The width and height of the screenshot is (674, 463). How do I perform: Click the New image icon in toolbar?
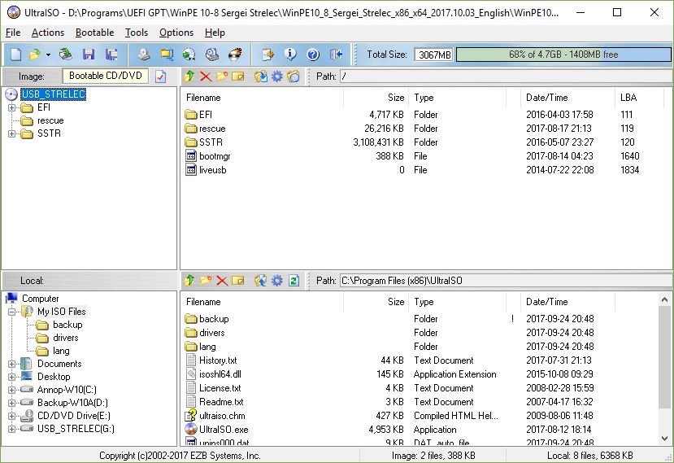click(x=16, y=55)
